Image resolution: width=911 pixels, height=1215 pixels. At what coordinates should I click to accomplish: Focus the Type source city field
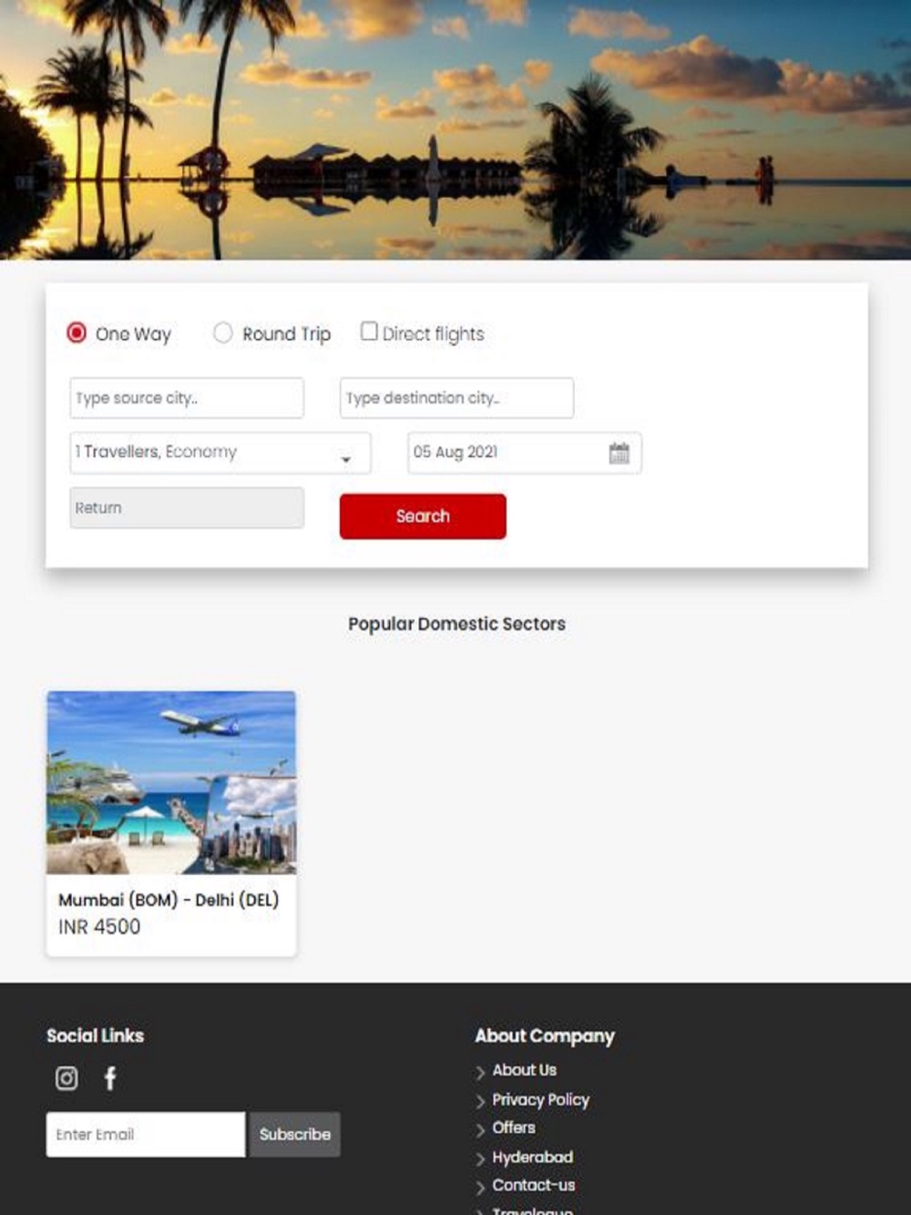point(187,398)
